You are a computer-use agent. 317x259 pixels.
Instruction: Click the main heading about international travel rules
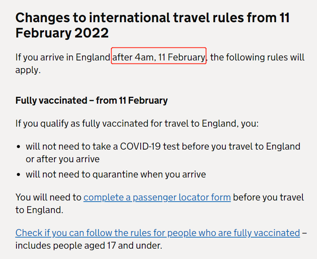pyautogui.click(x=153, y=25)
